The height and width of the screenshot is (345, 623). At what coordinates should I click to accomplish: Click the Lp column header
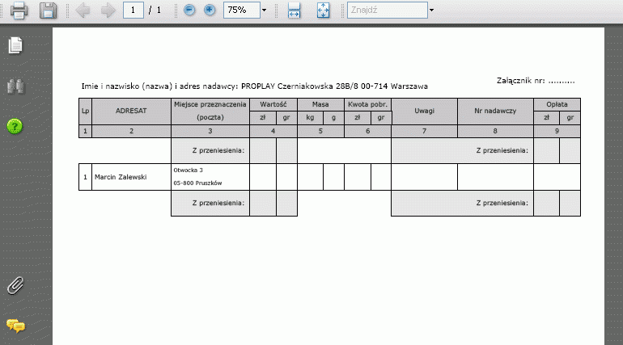tap(85, 111)
